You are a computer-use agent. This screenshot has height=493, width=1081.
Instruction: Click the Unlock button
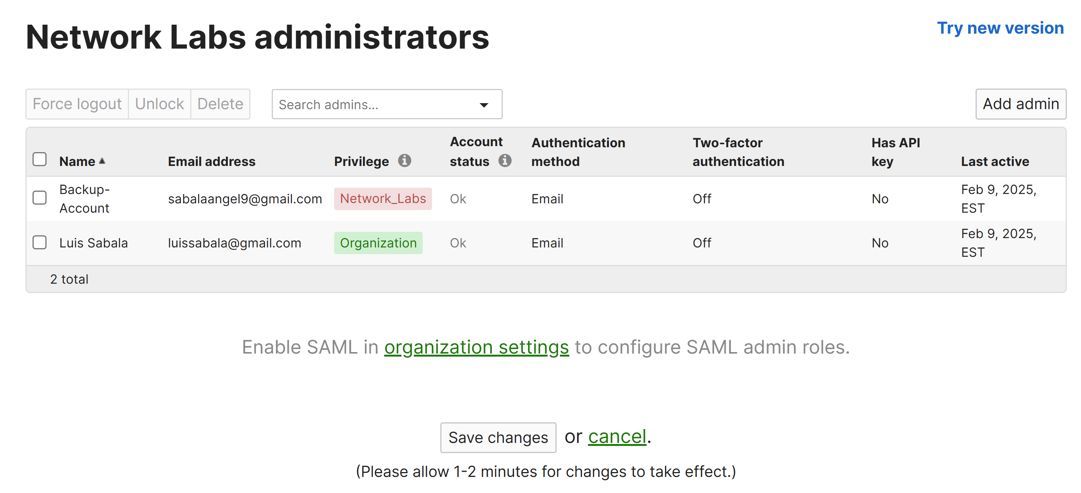[x=160, y=104]
